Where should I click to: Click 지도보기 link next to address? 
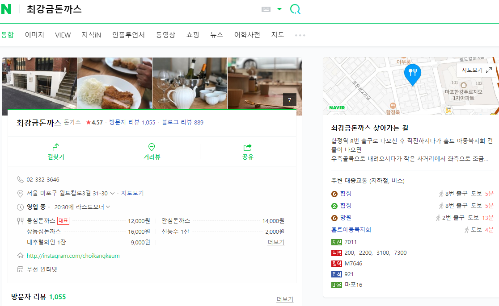click(132, 193)
